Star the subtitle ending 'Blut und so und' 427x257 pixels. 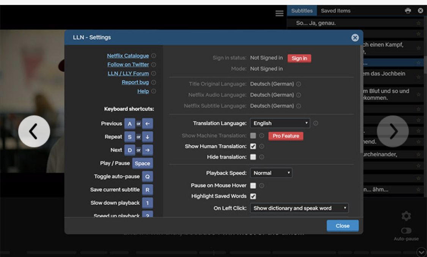pyautogui.click(x=418, y=95)
